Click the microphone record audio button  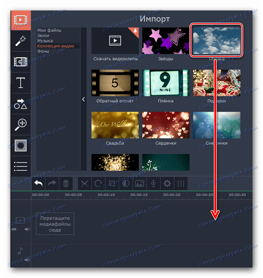153,183
